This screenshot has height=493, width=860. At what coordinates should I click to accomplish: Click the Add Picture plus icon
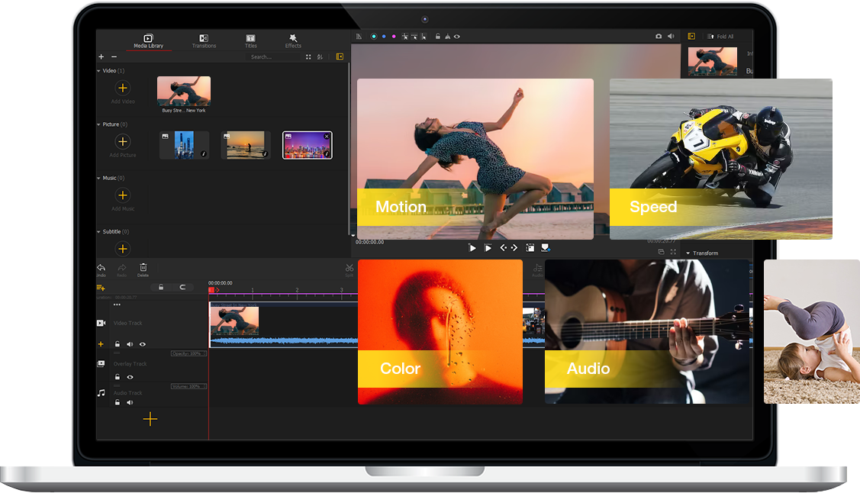[x=123, y=142]
